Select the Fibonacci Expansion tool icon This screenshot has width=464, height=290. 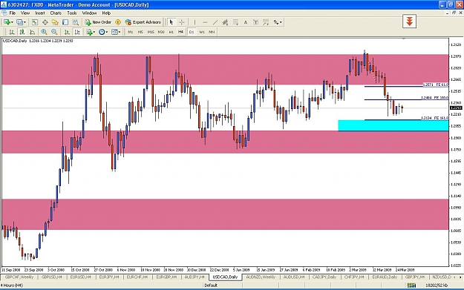[266, 22]
